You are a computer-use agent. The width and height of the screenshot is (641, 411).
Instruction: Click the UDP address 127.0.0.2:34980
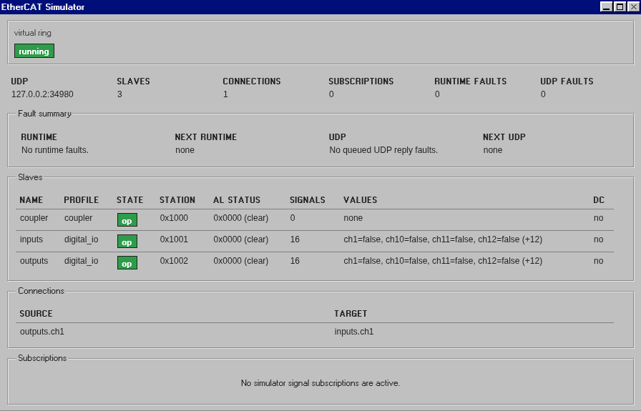42,94
